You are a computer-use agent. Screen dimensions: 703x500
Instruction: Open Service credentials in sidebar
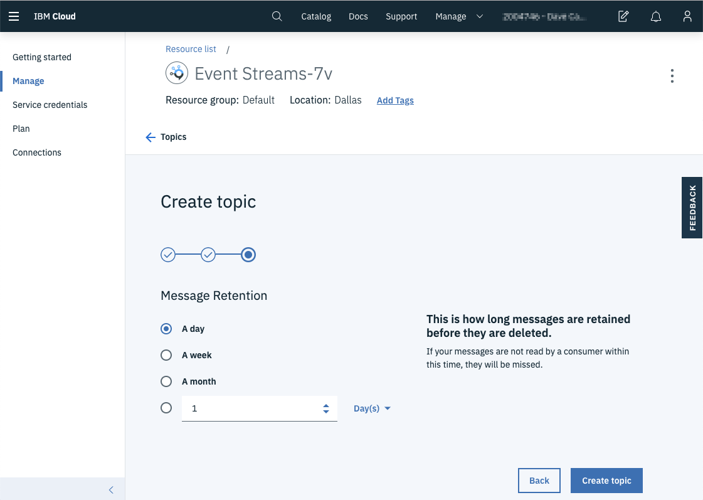pyautogui.click(x=50, y=105)
